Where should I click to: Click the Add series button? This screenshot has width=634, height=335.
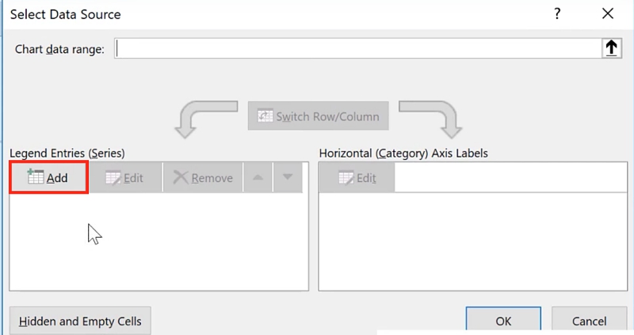[48, 177]
